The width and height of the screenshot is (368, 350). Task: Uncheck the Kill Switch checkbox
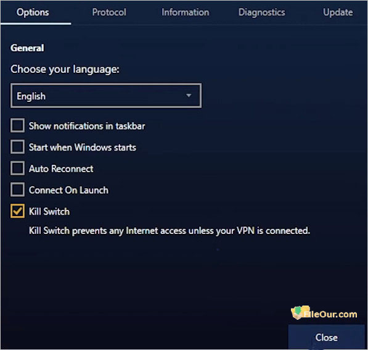coord(17,211)
